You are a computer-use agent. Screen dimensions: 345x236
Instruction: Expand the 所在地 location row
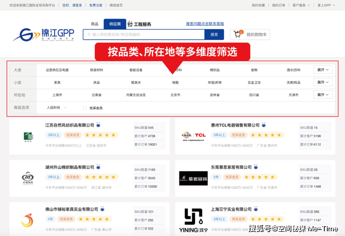point(323,95)
